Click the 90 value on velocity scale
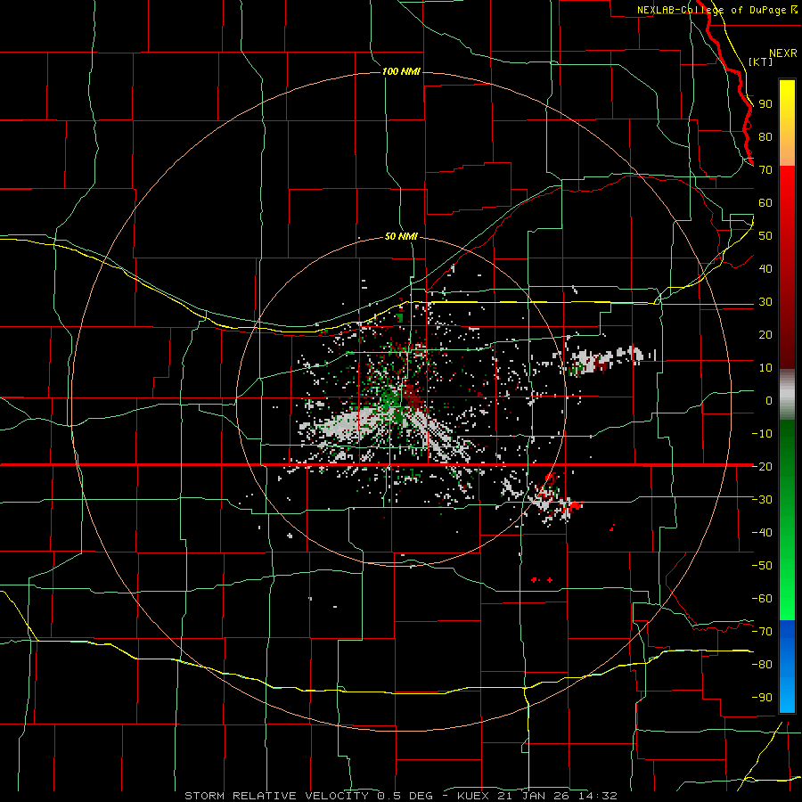 coord(765,104)
